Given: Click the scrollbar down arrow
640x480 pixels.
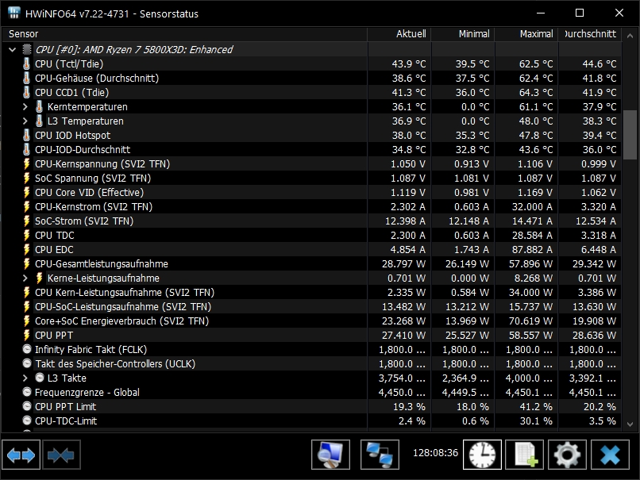Looking at the screenshot, I should [630, 424].
